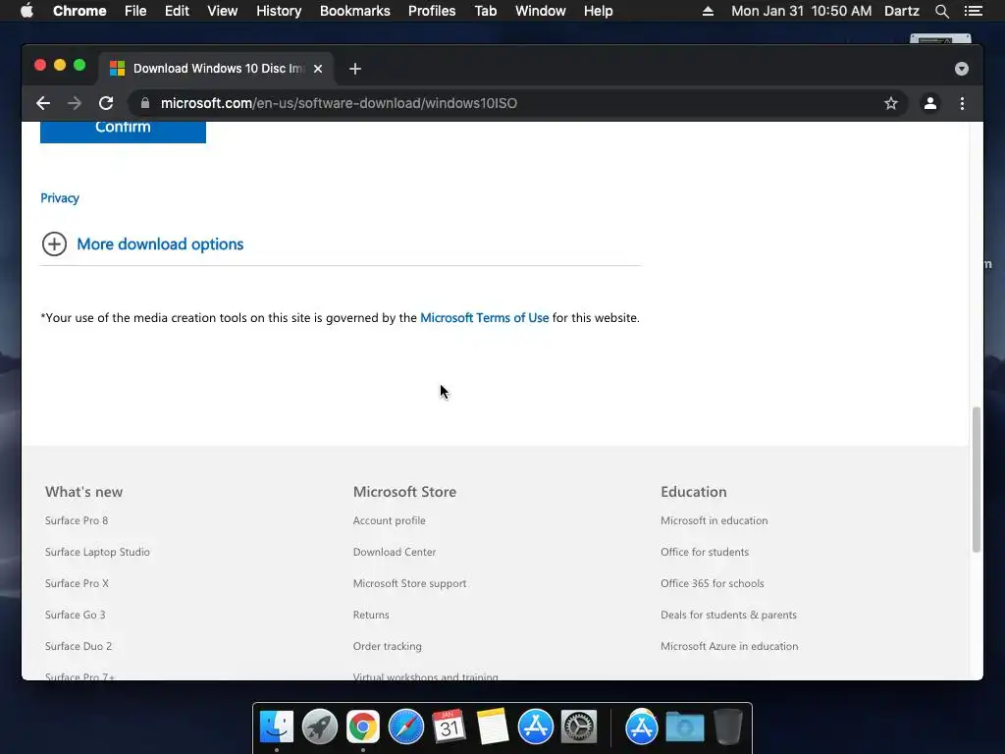
Task: Open Deals for students & parents link
Action: click(x=729, y=615)
